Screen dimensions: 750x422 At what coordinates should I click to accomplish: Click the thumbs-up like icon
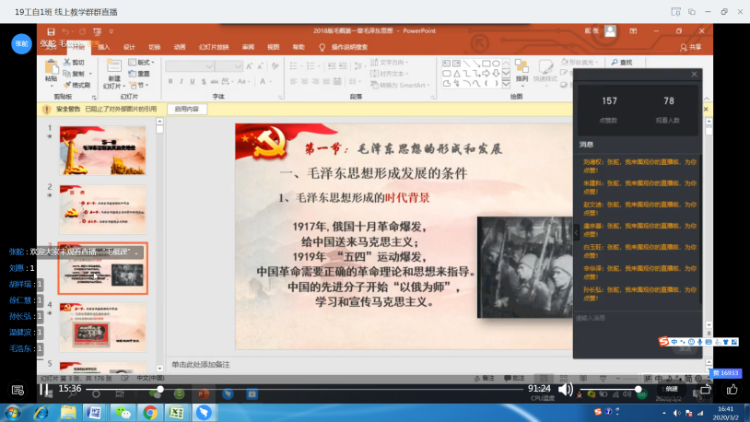pyautogui.click(x=732, y=389)
